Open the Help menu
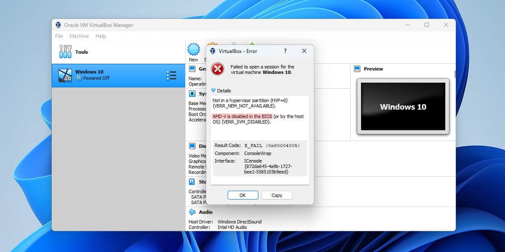 click(x=101, y=36)
